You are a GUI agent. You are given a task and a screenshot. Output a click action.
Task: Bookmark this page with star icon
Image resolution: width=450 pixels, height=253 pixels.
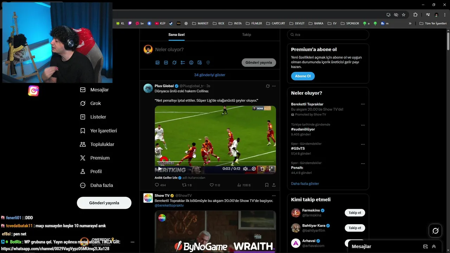tap(404, 15)
